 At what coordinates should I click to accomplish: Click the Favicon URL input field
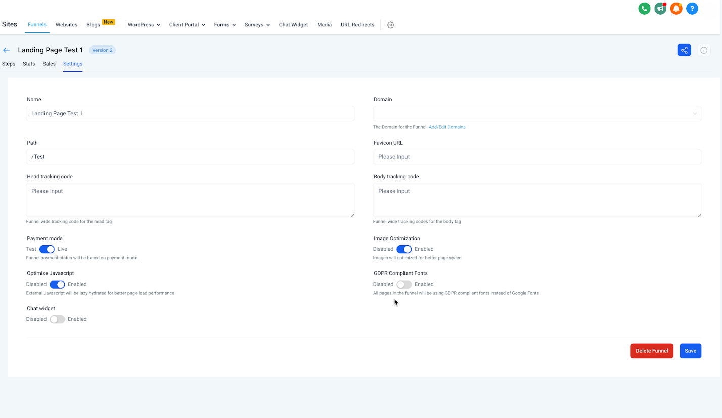(x=537, y=157)
